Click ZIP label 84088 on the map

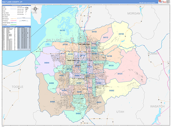79,83
